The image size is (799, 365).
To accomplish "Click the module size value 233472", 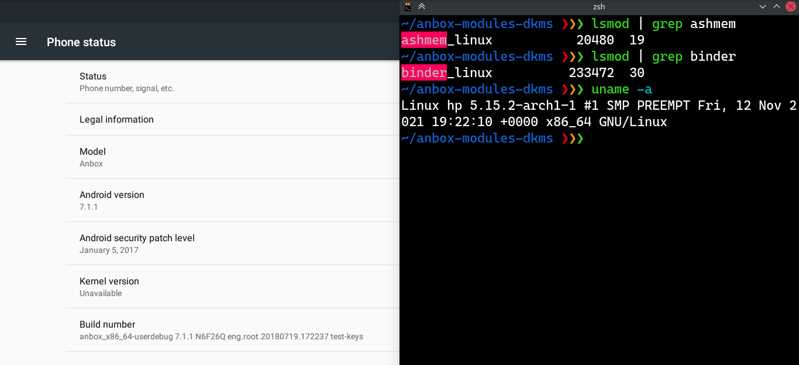I will point(591,73).
